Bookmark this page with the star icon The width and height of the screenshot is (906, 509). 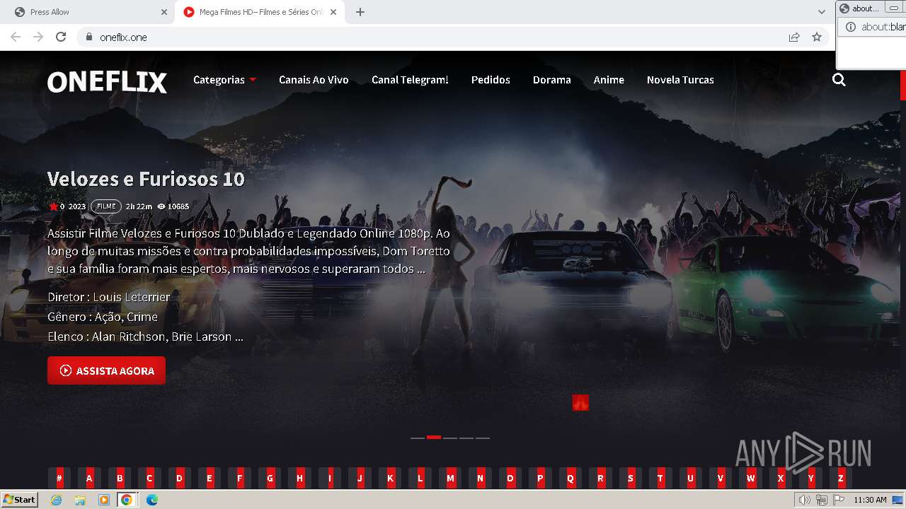click(817, 37)
